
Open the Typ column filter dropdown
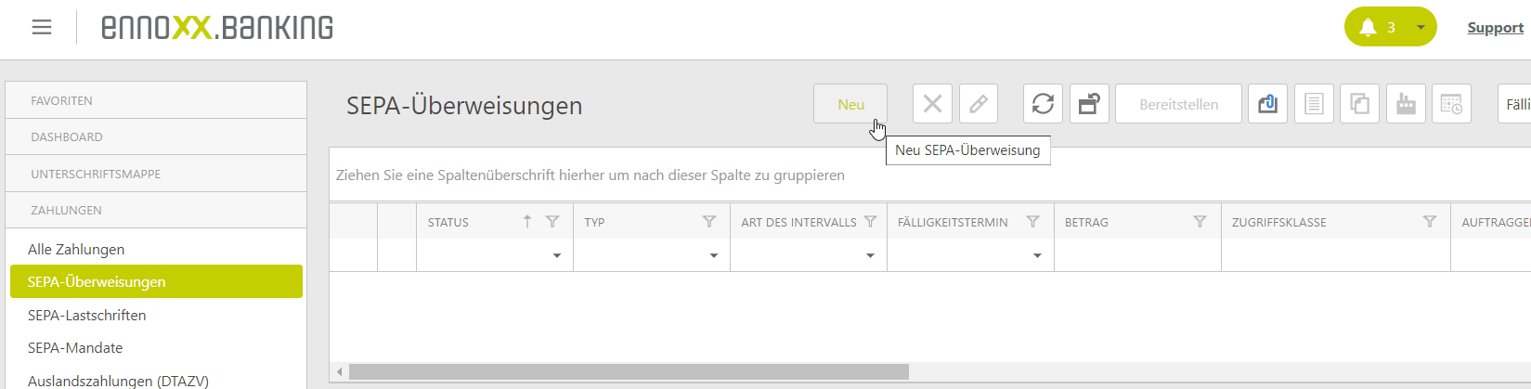pos(713,255)
